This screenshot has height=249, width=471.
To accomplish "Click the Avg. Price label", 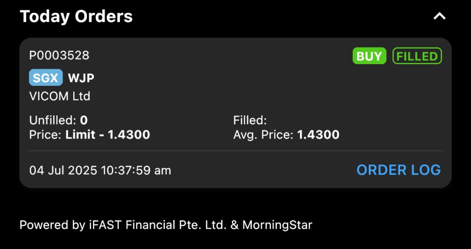I will [x=264, y=135].
